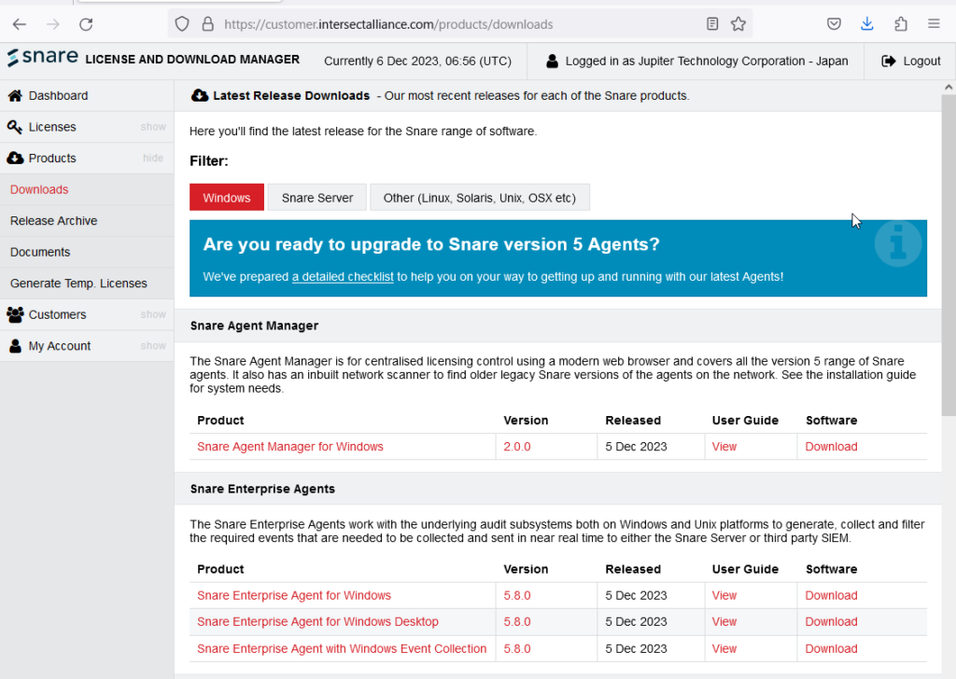Click the scrollbar up arrow
The height and width of the screenshot is (679, 956).
(x=949, y=87)
